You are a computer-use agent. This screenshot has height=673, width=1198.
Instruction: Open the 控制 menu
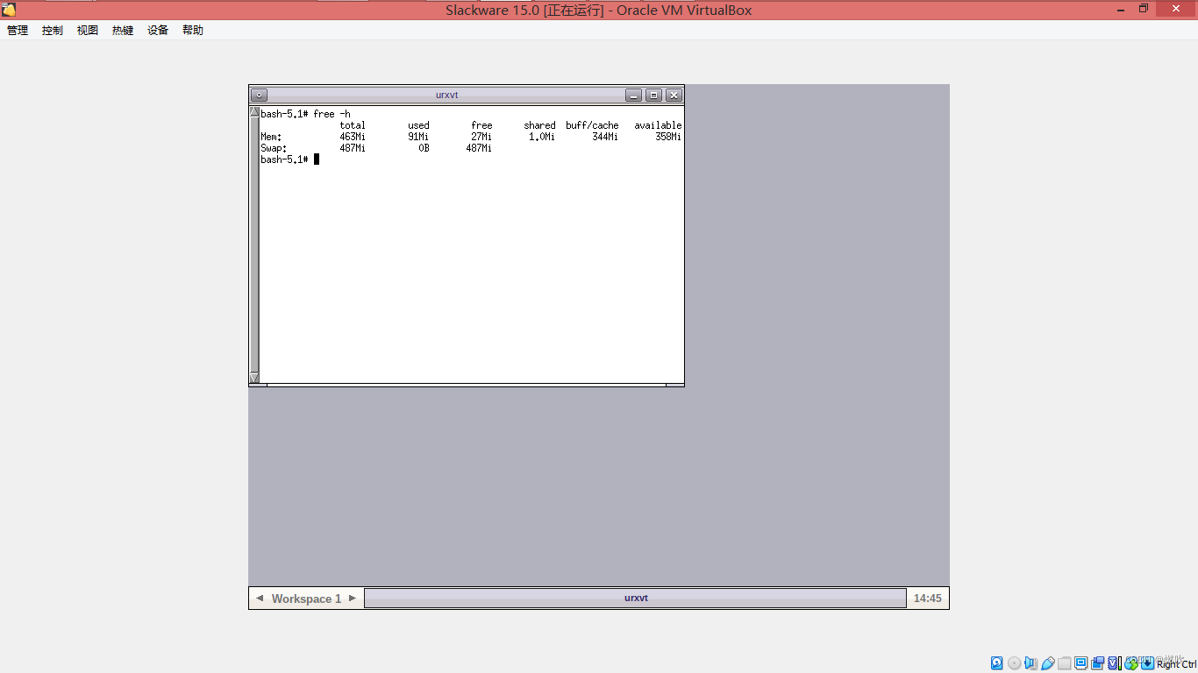[x=53, y=30]
